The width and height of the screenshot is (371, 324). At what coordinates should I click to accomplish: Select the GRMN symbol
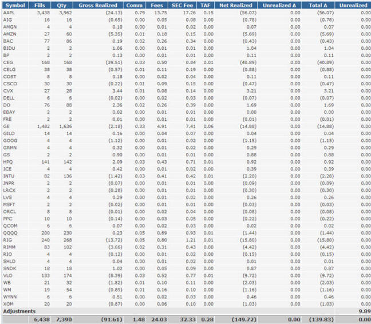tap(10, 148)
